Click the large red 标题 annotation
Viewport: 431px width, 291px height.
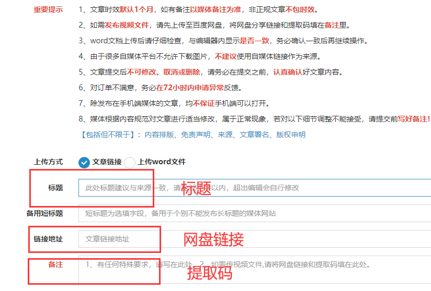(x=196, y=189)
